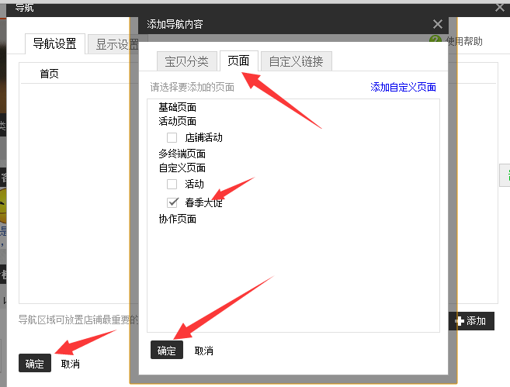Click the plus 添加 button
The width and height of the screenshot is (510, 387).
(x=470, y=320)
